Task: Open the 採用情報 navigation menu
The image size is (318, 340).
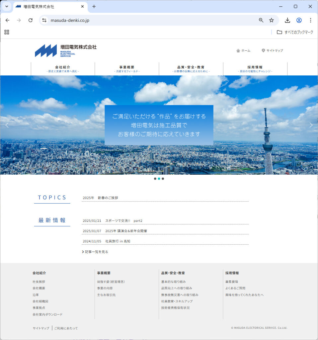Action: pyautogui.click(x=255, y=69)
